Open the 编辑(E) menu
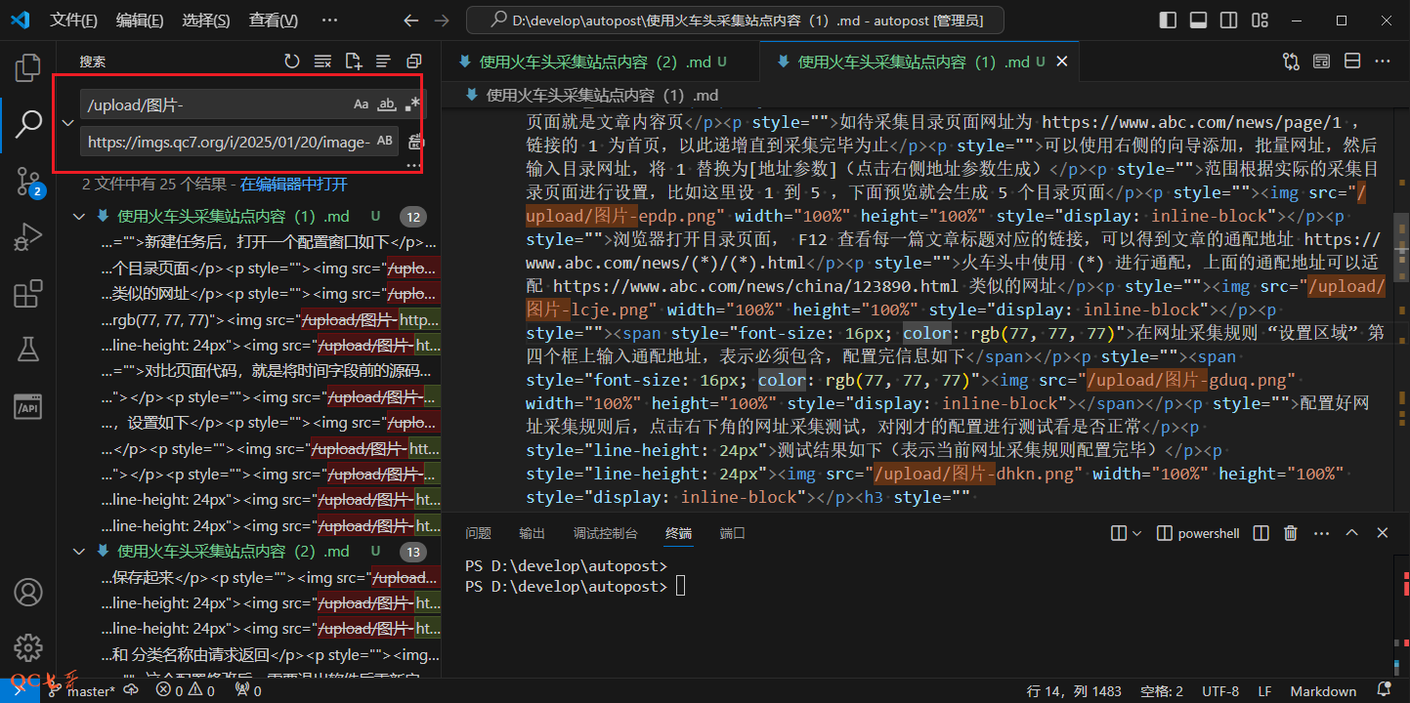 (x=140, y=21)
